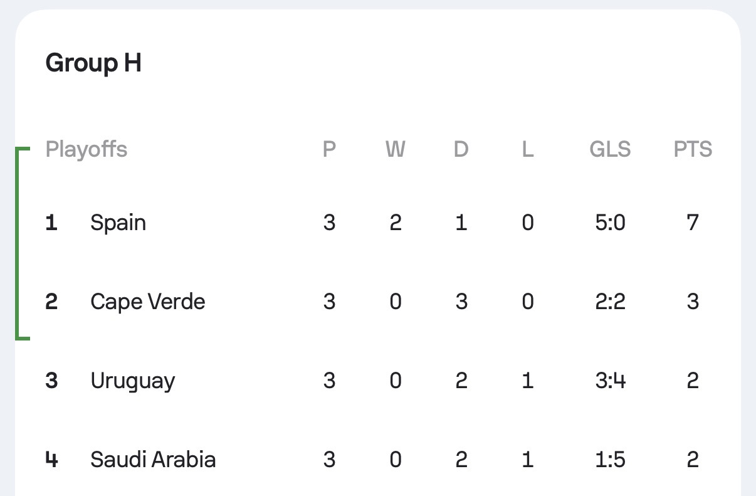Viewport: 756px width, 496px height.
Task: Click the L losses column header
Action: point(528,150)
